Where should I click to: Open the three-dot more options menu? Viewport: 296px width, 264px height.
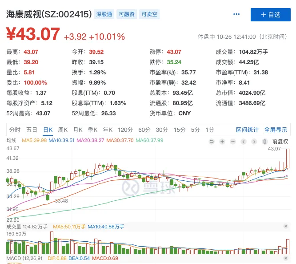tap(236, 14)
